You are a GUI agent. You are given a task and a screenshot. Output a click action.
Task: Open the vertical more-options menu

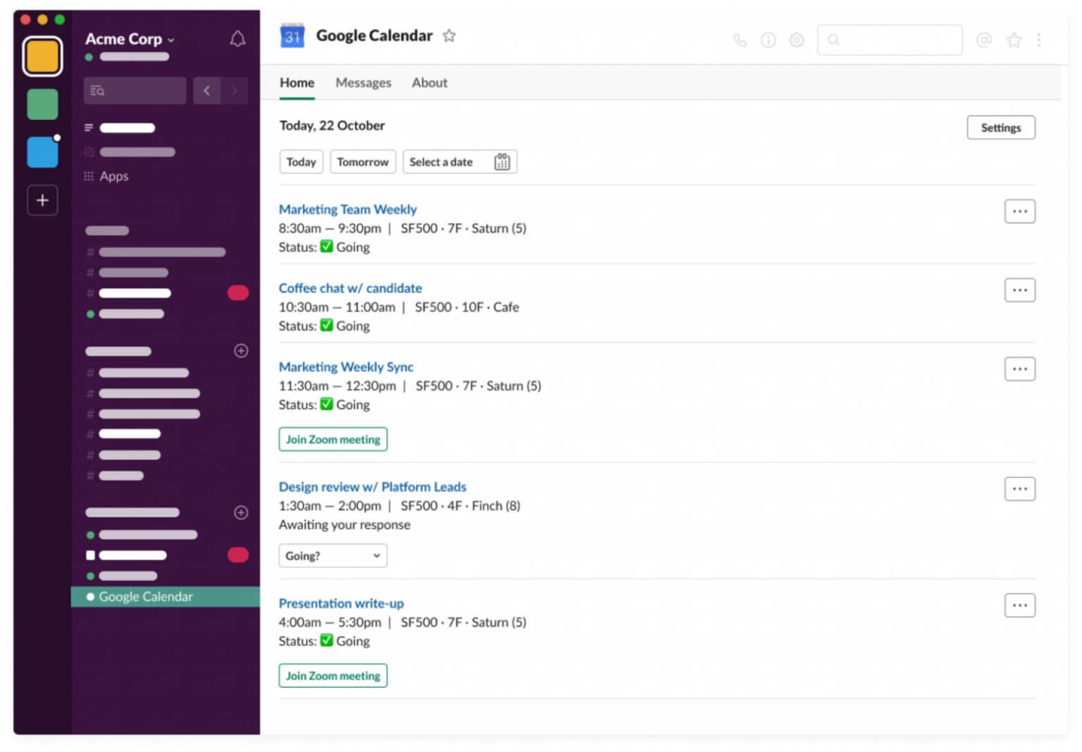1039,40
